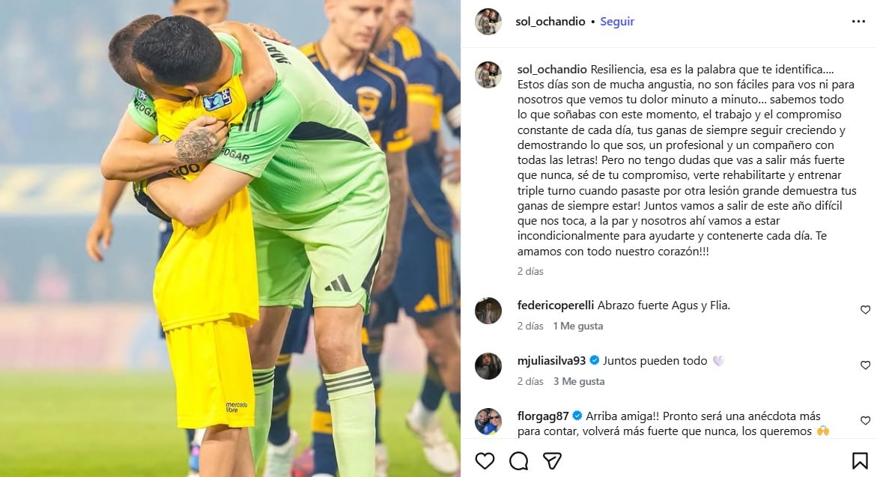
Task: Like the post with the heart icon
Action: tap(485, 461)
